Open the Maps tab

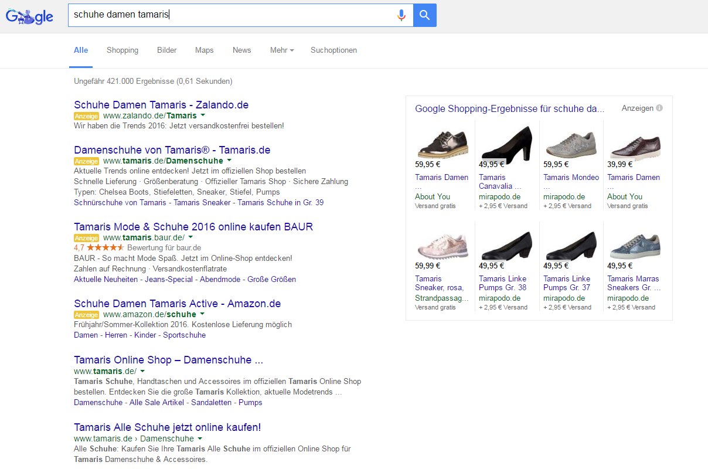[x=205, y=50]
